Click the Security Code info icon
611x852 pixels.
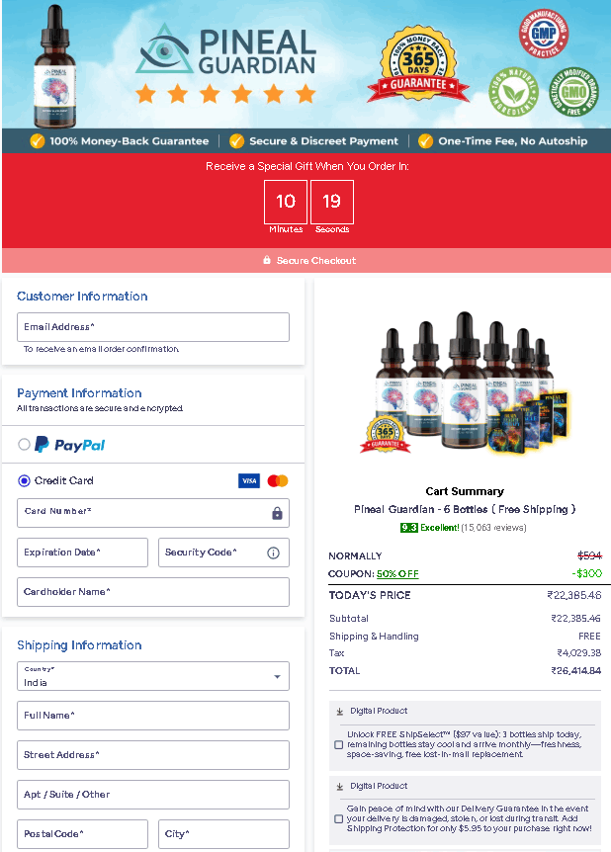pyautogui.click(x=274, y=553)
